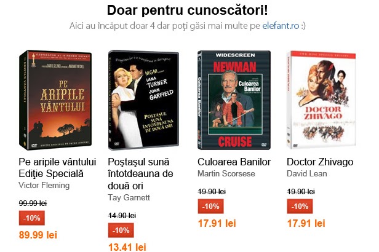Click director name Martin Scorsese

[x=226, y=173]
